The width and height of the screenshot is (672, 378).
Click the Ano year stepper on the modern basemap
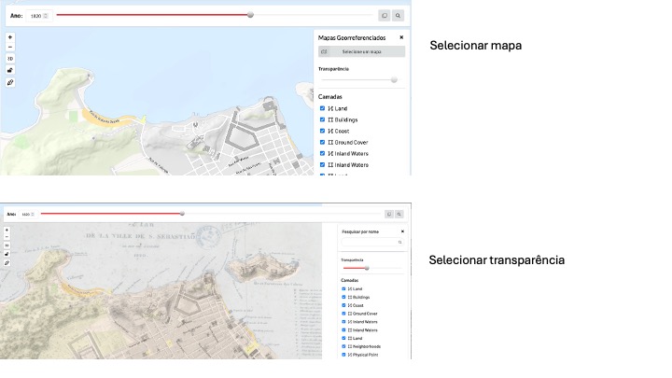48,16
